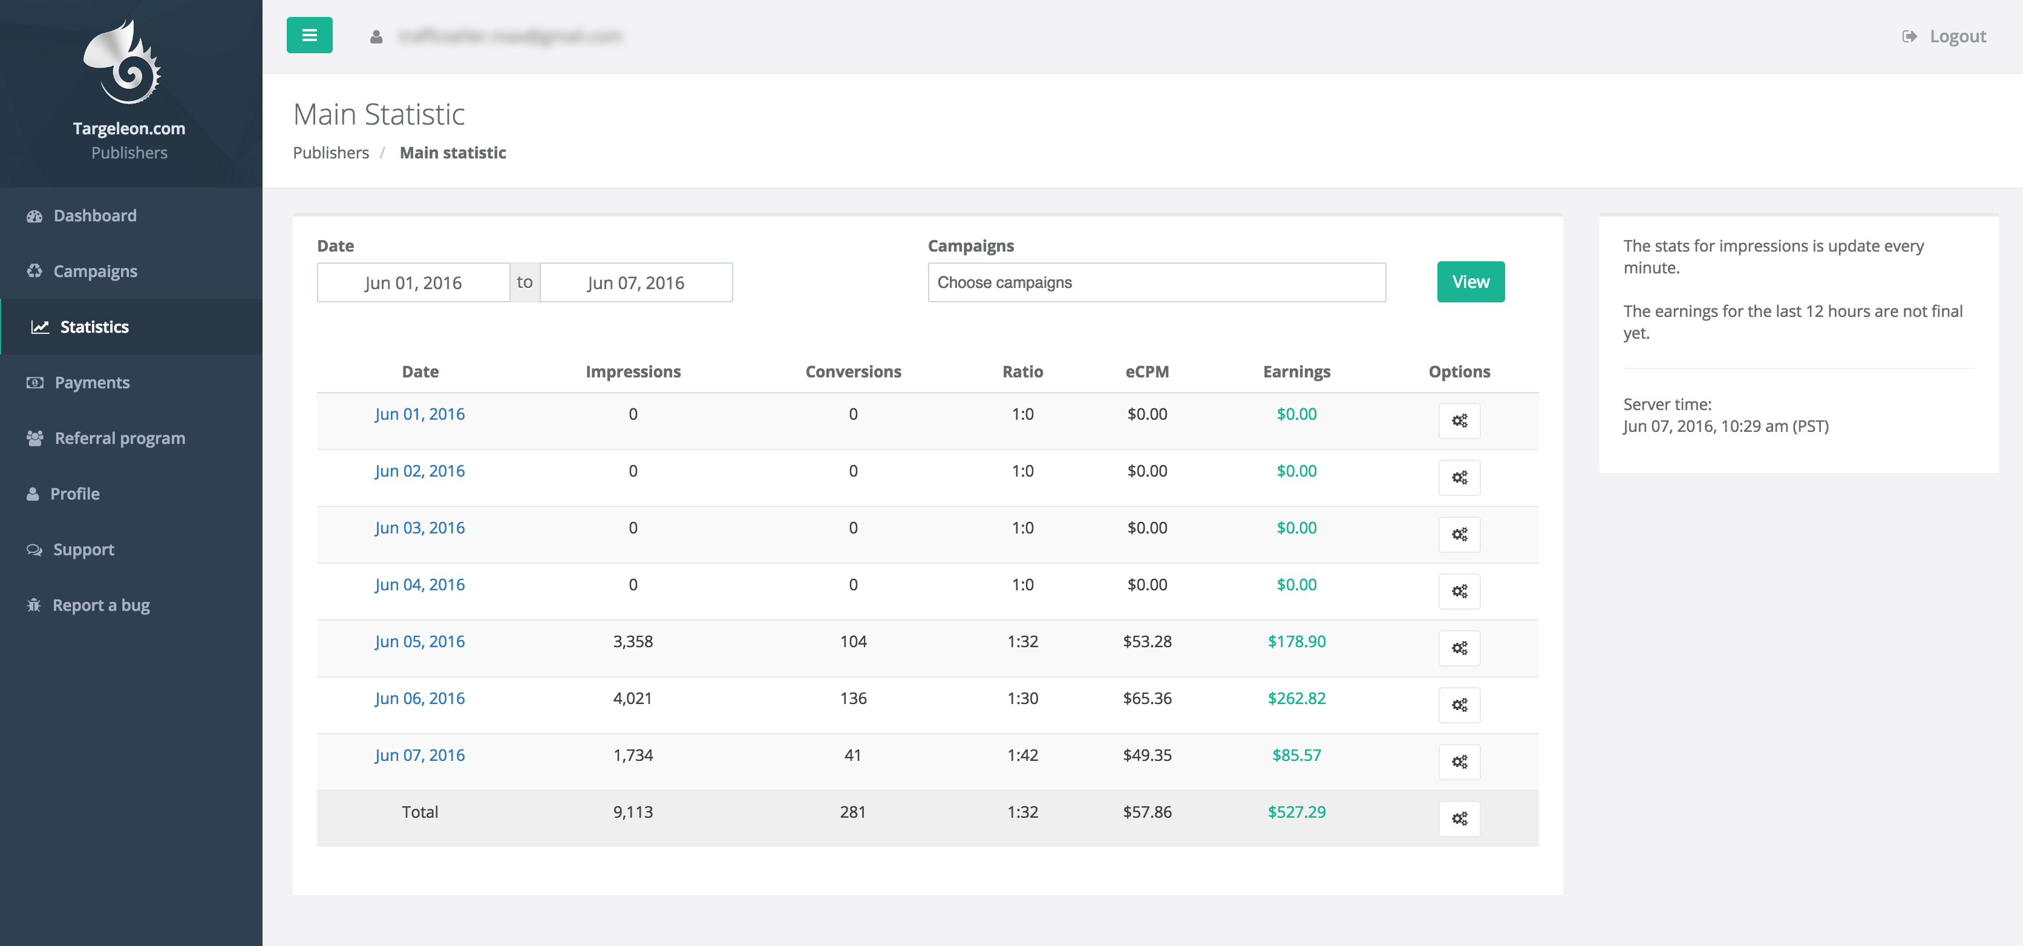Open Referral program in the sidebar
2023x946 pixels.
tap(119, 438)
